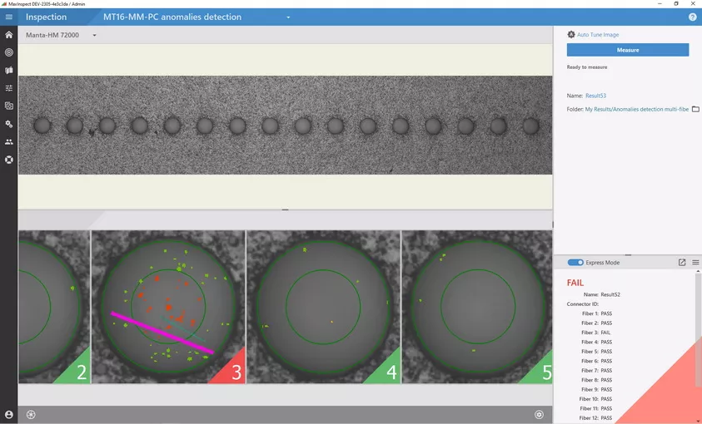The image size is (702, 424).
Task: Click the results list vertical scrollbar
Action: tap(699, 333)
